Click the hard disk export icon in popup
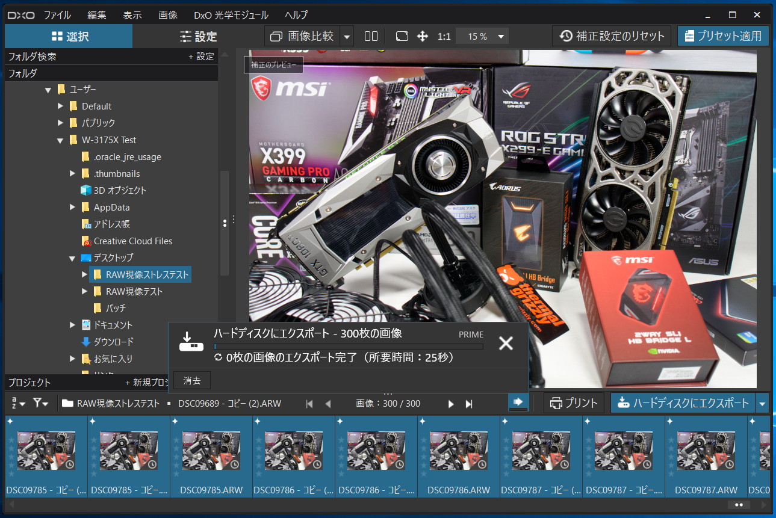 click(x=191, y=341)
